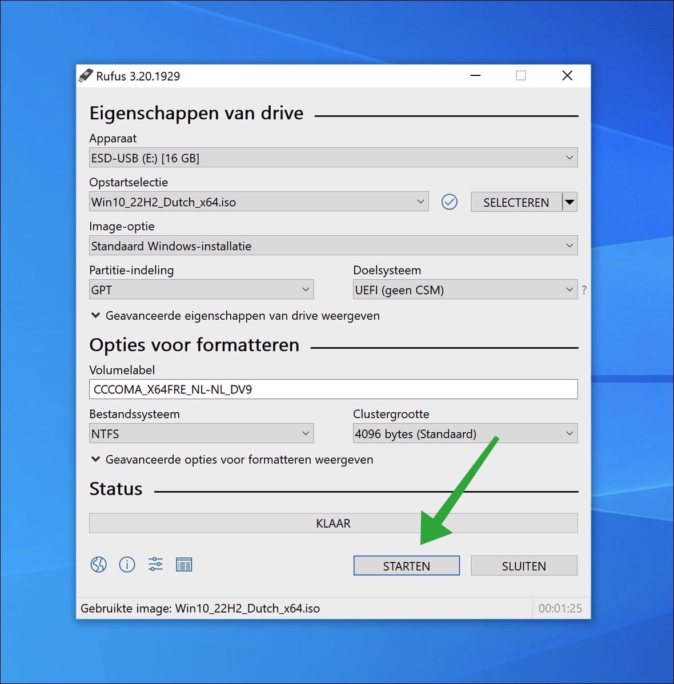Click the ISO checksum checkmark icon

coord(450,202)
